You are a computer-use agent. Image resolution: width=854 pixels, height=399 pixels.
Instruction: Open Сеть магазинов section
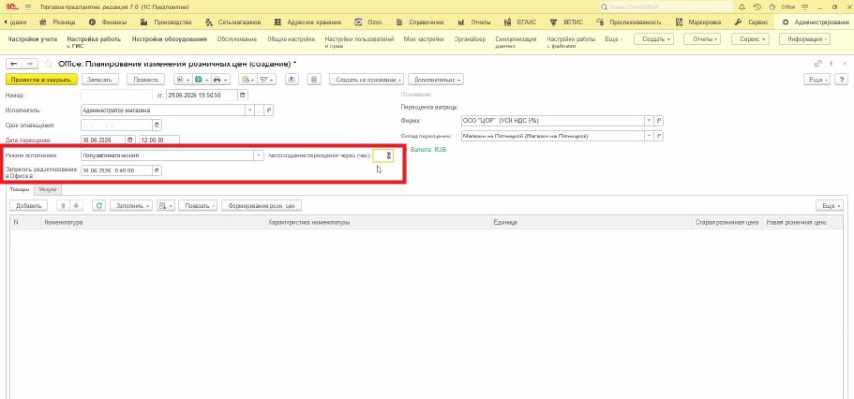click(x=233, y=23)
